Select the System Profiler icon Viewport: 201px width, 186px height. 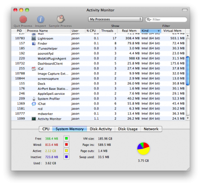[34, 99]
